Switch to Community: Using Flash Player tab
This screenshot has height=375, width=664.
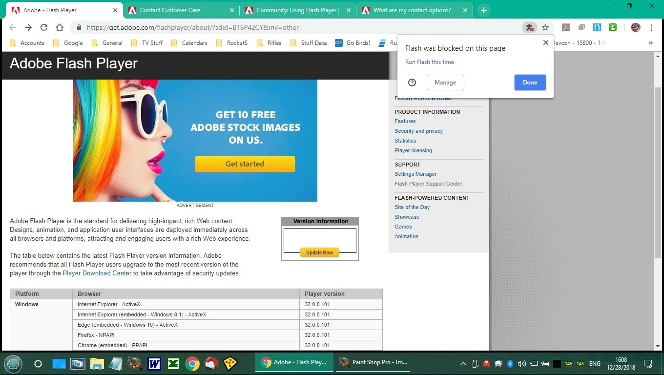(297, 10)
